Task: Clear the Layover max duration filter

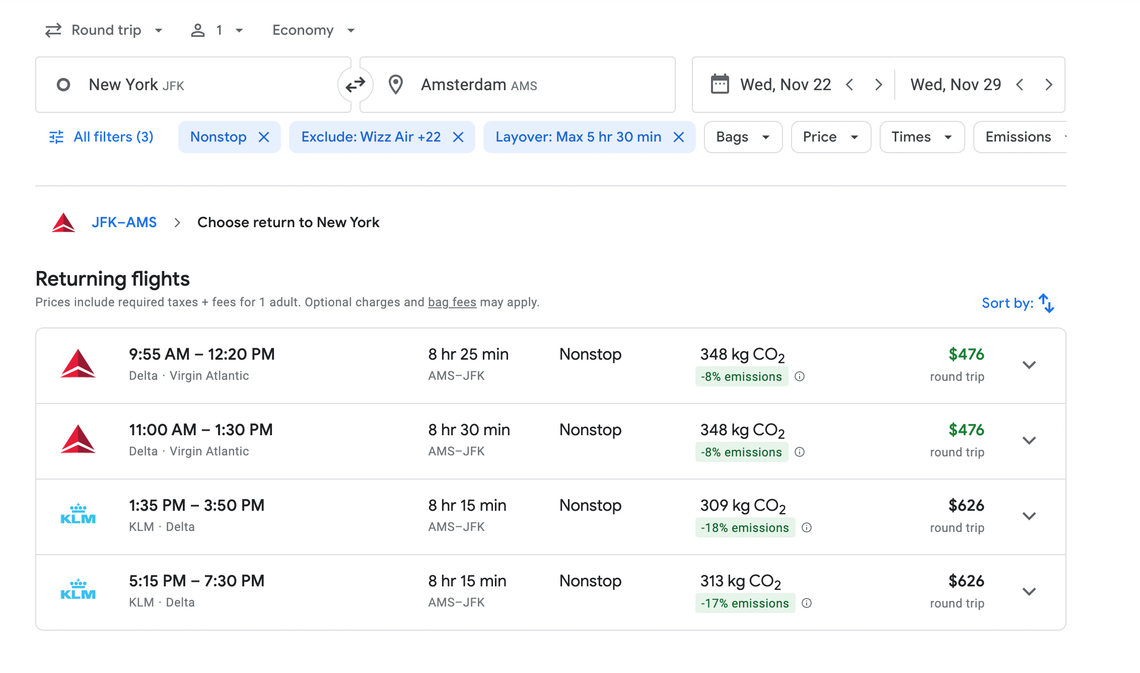Action: pos(679,137)
